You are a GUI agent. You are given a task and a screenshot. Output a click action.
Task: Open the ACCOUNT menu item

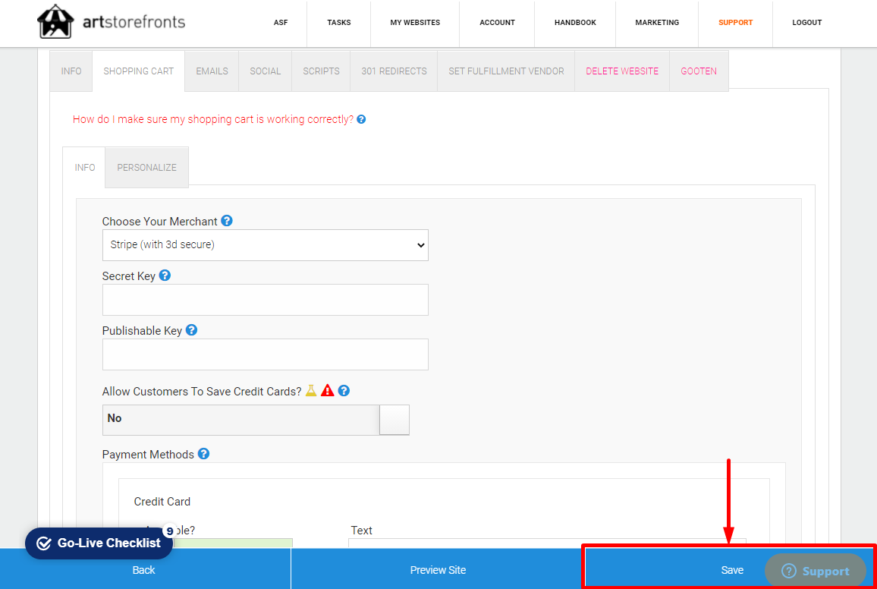click(x=497, y=23)
